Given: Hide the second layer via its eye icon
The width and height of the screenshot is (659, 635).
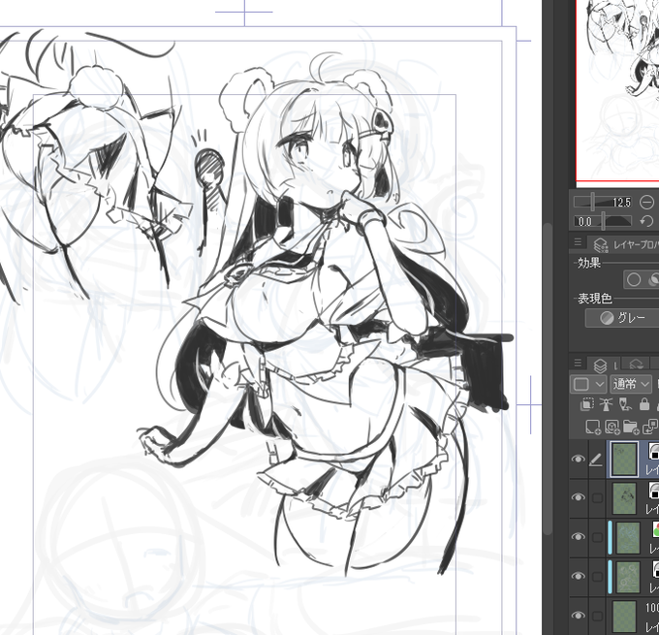Looking at the screenshot, I should click(x=579, y=498).
